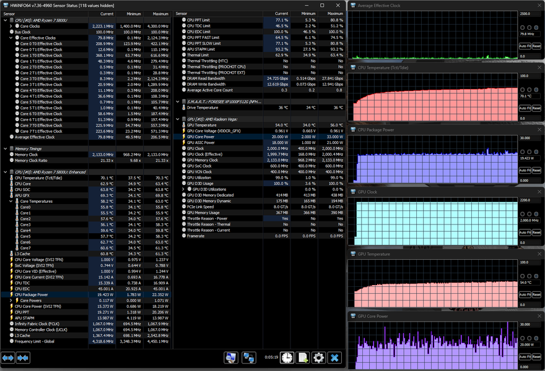Toggle middle checkbox on GPU Temperature graph
The image size is (545, 371).
(529, 275)
